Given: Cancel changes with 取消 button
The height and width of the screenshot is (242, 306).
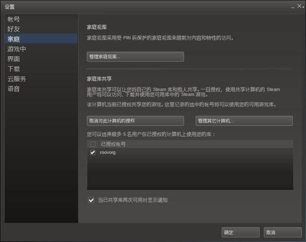Looking at the screenshot, I should pyautogui.click(x=282, y=232).
